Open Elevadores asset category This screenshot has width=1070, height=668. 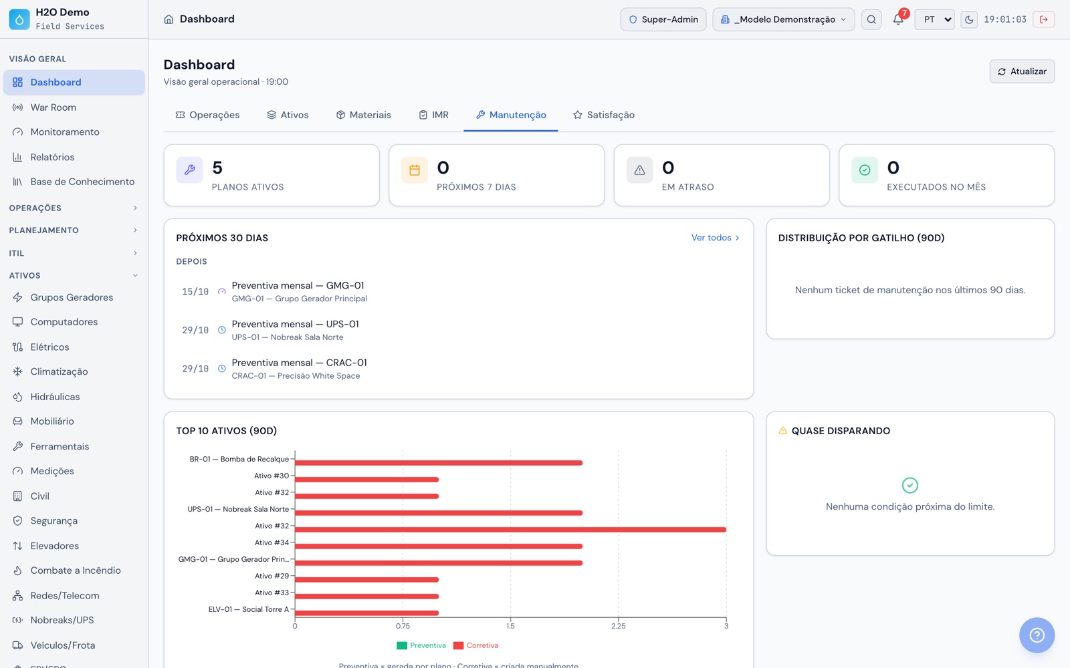[74, 546]
